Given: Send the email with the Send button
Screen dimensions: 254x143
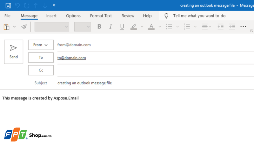Looking at the screenshot, I should click(14, 52).
